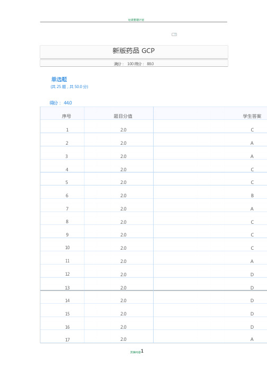Click student answer A in row 17
Screen dimensions: 267x378
coord(252,339)
